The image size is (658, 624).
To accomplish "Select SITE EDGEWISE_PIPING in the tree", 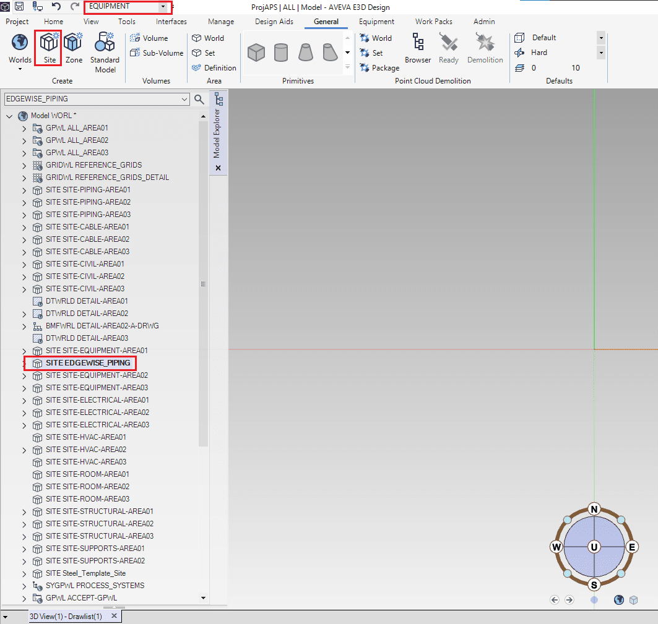I will (88, 363).
